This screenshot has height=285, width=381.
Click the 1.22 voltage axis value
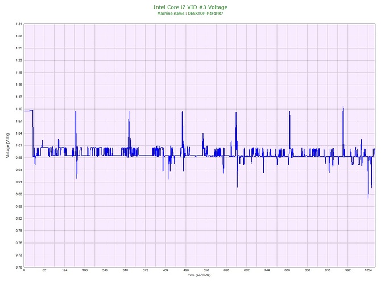(x=19, y=60)
